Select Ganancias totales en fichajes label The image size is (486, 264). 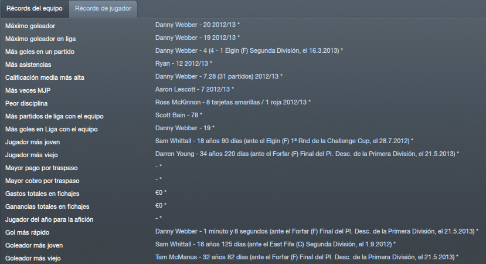tap(47, 207)
